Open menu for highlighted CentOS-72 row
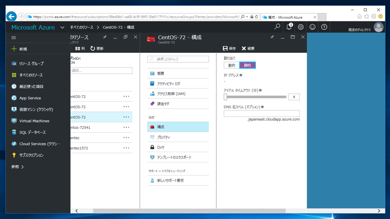The width and height of the screenshot is (390, 219). pyautogui.click(x=126, y=117)
